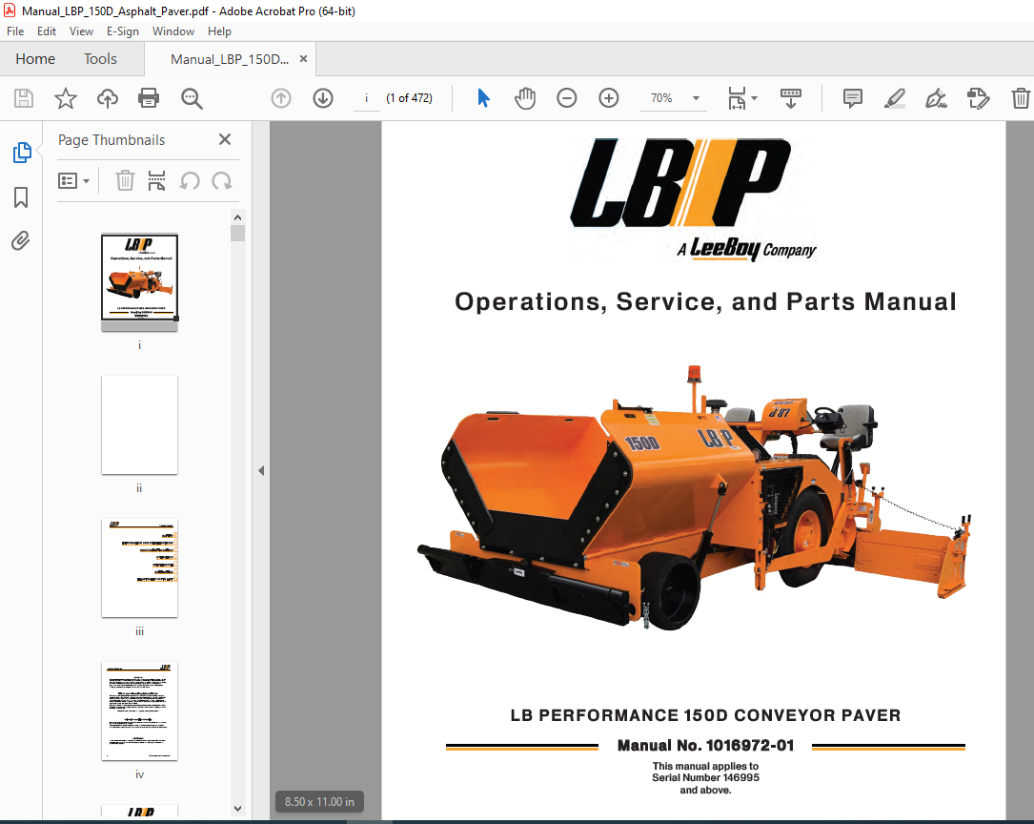Open the E-Sign menu
The width and height of the screenshot is (1034, 824).
click(x=123, y=31)
